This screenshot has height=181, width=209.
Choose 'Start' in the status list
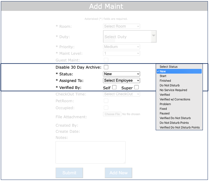[163, 76]
